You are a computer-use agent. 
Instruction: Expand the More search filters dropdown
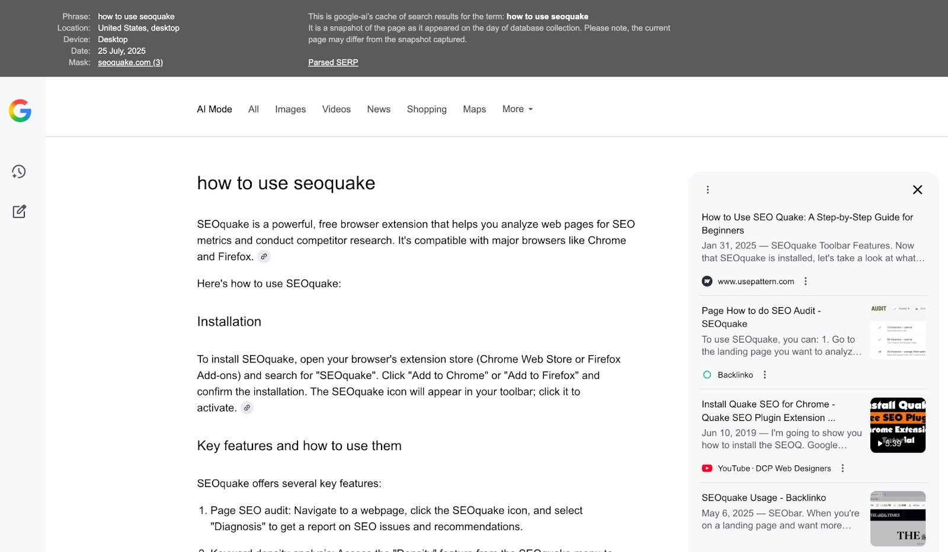point(517,109)
